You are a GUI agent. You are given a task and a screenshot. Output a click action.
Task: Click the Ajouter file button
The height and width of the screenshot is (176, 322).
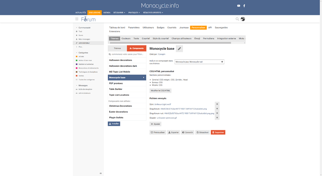coord(155,124)
